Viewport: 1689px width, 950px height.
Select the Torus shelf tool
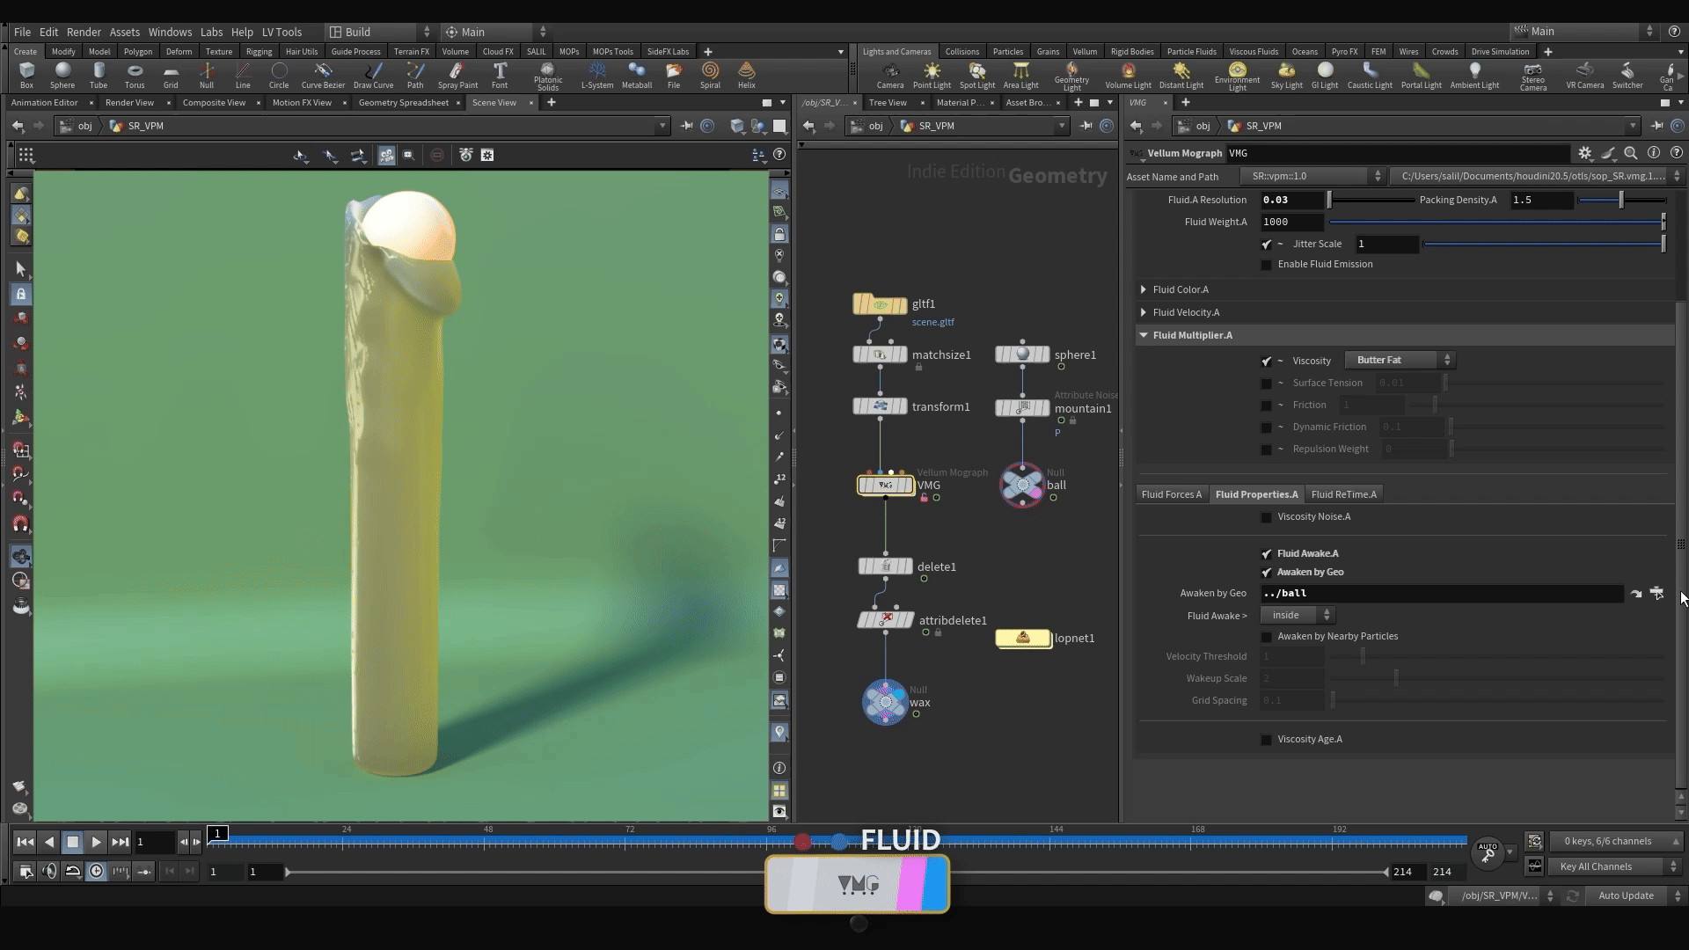(135, 74)
